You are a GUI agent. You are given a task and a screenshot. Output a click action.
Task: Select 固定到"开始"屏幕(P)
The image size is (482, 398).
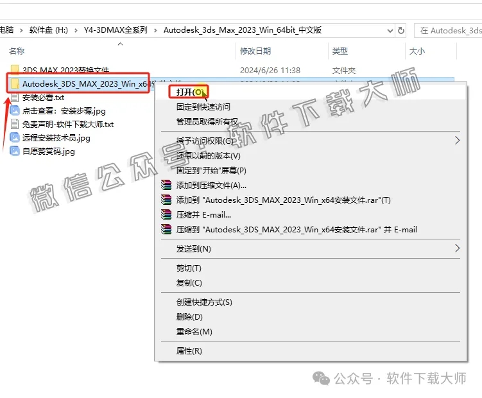(211, 170)
